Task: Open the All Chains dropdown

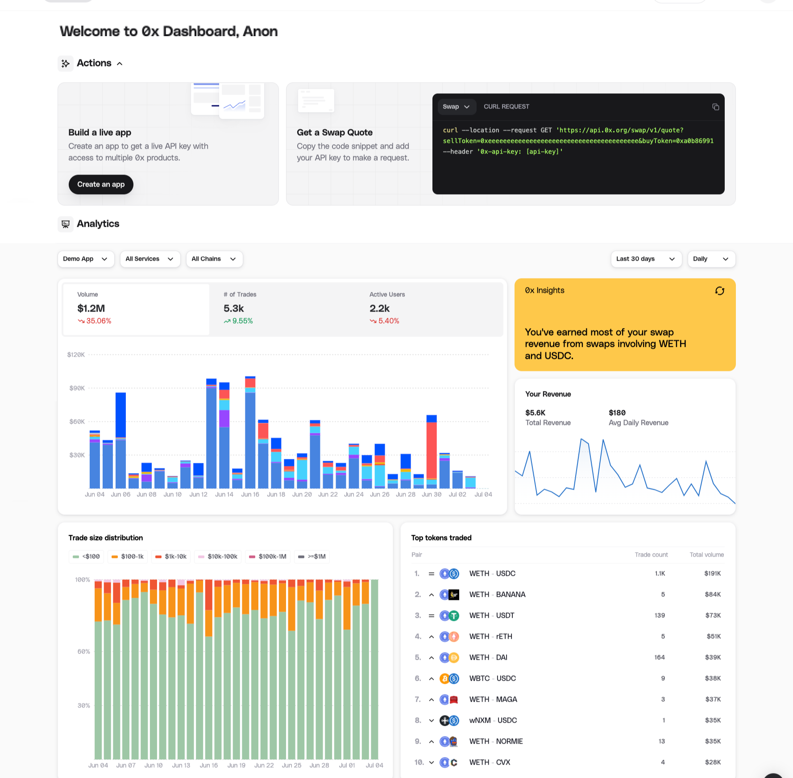Action: pyautogui.click(x=214, y=259)
